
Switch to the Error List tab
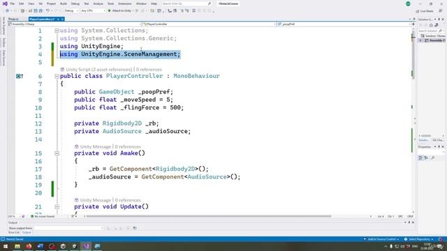pyautogui.click(x=14, y=232)
